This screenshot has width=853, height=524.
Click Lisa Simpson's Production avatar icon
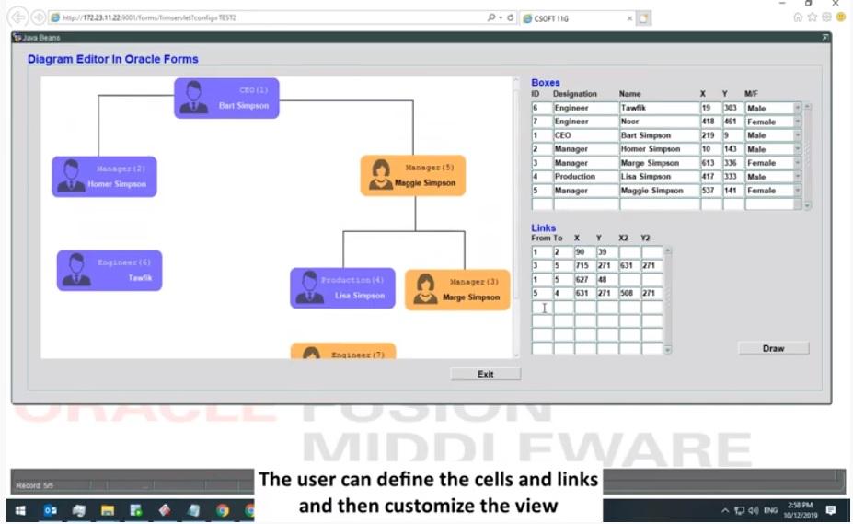click(310, 287)
